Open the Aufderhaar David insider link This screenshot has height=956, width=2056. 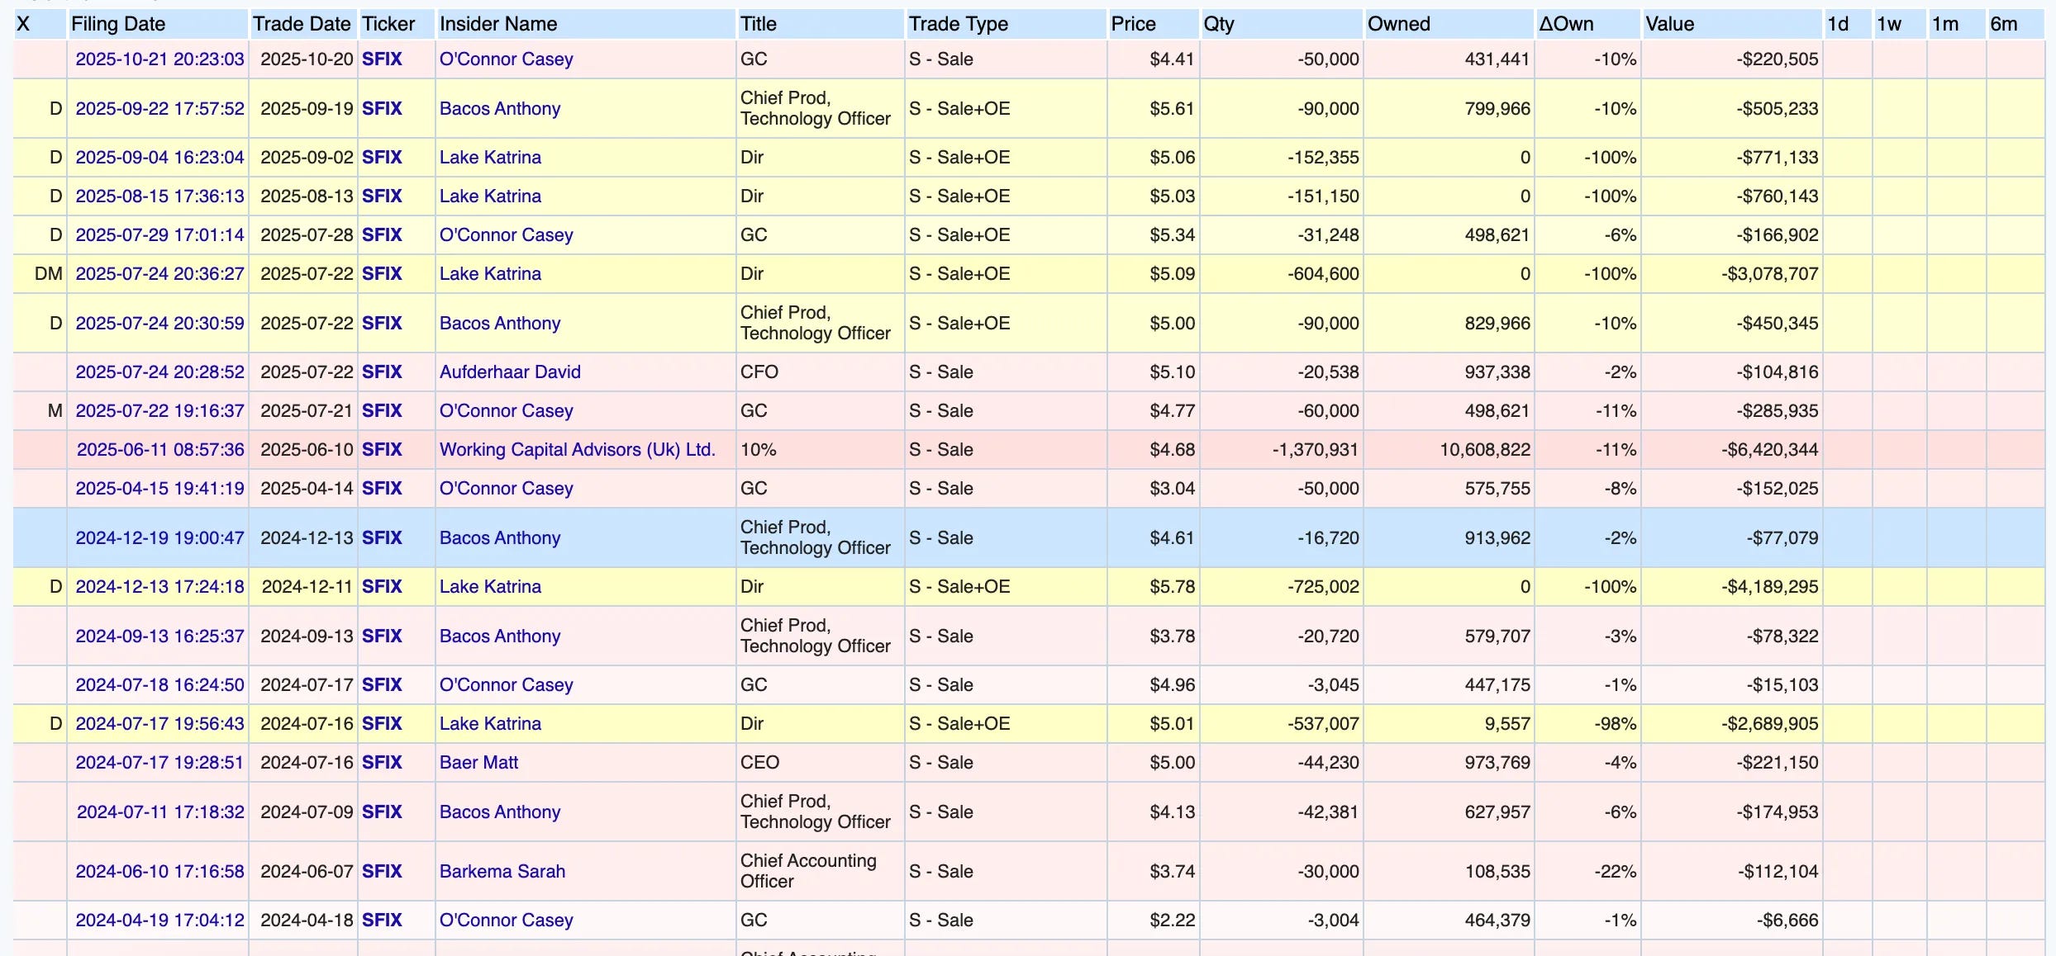pyautogui.click(x=510, y=372)
